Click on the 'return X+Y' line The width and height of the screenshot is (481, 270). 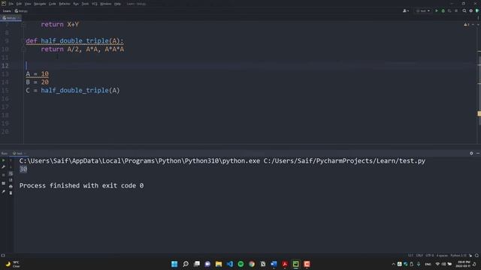pyautogui.click(x=60, y=25)
